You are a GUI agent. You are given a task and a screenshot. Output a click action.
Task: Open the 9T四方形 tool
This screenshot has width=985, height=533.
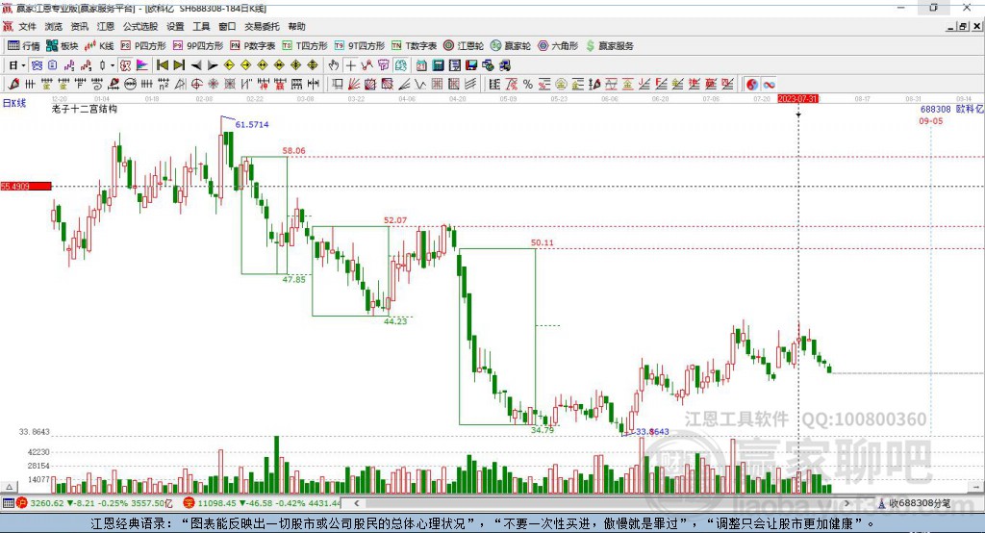tap(360, 46)
